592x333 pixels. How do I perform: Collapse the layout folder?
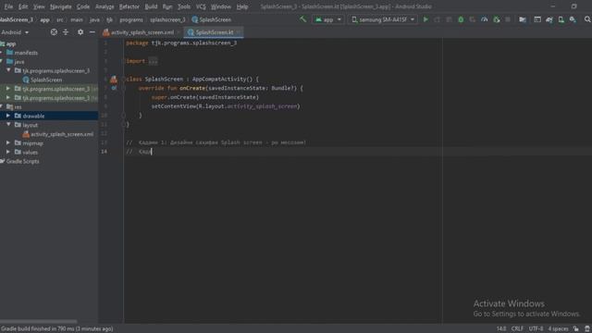tap(8, 125)
